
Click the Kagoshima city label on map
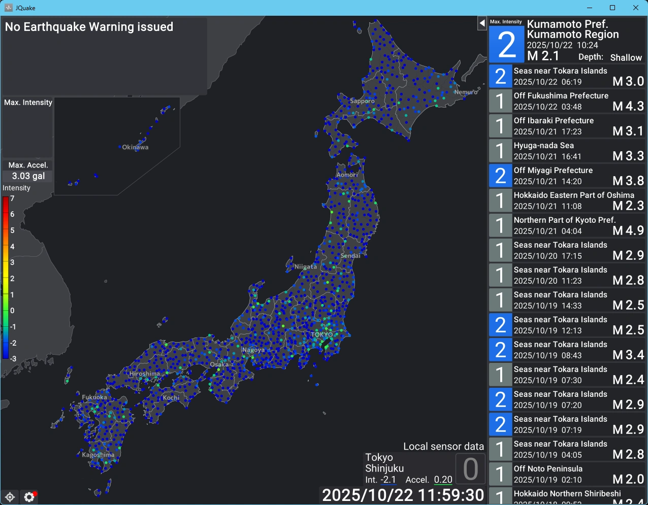[x=98, y=455]
